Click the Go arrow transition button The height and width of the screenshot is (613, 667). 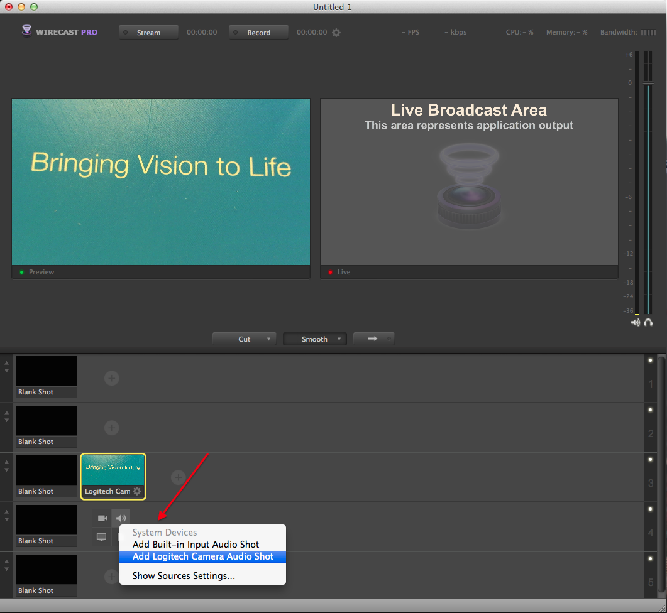coord(373,339)
